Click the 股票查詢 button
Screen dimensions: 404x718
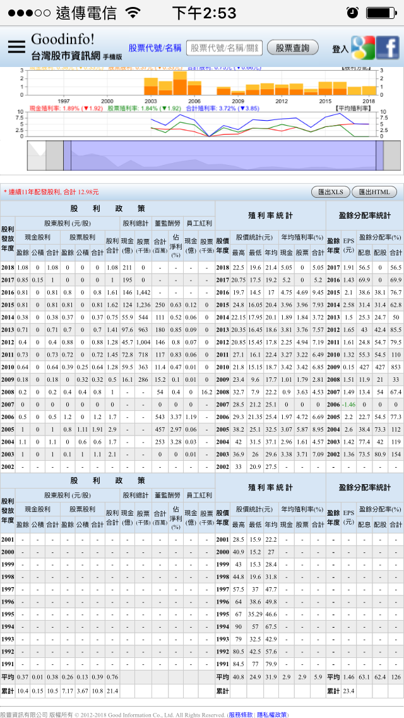click(x=293, y=47)
